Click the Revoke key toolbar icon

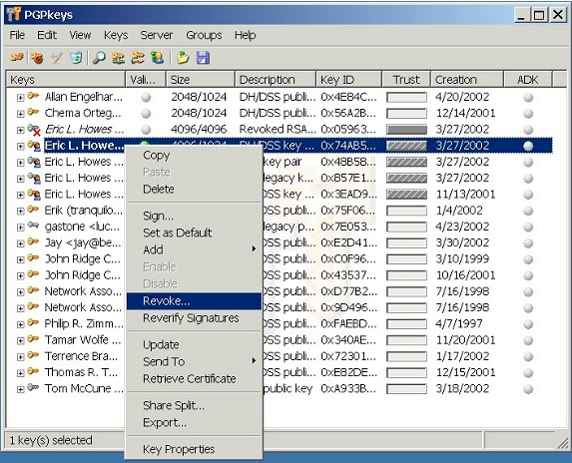click(37, 58)
